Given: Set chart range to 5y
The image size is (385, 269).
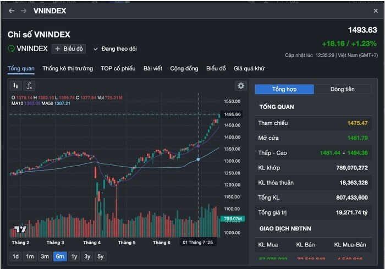Looking at the screenshot, I should 101,256.
